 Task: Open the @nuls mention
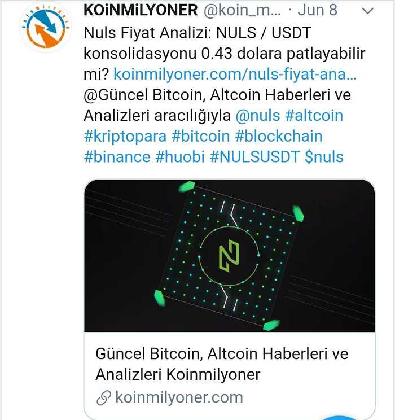point(258,116)
